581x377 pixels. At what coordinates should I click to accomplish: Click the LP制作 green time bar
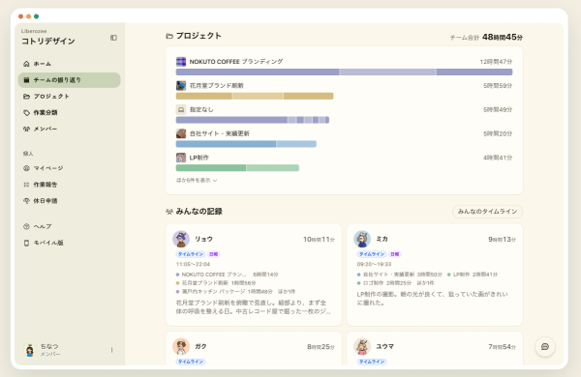[237, 168]
